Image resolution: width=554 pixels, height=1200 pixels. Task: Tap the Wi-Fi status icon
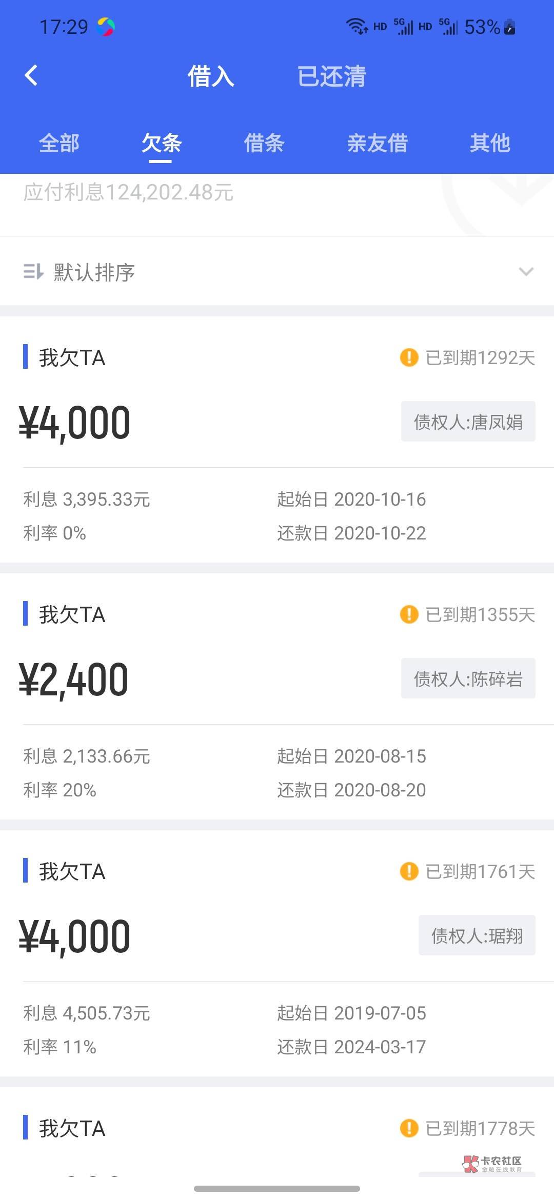[x=357, y=26]
